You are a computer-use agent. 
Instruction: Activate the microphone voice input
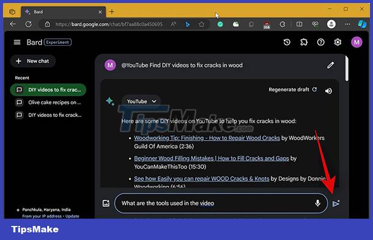(x=317, y=203)
